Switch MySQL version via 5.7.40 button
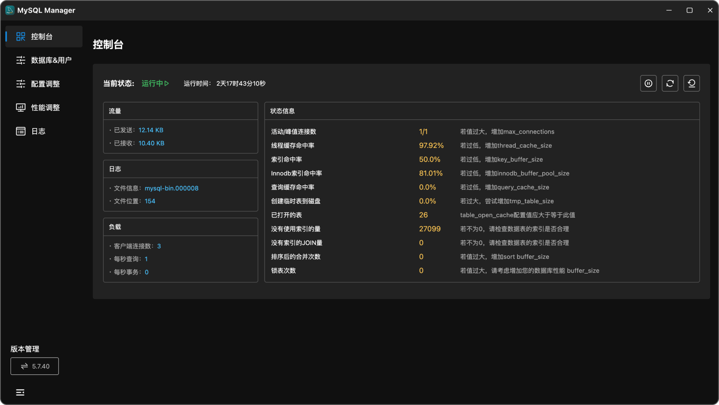 (34, 366)
